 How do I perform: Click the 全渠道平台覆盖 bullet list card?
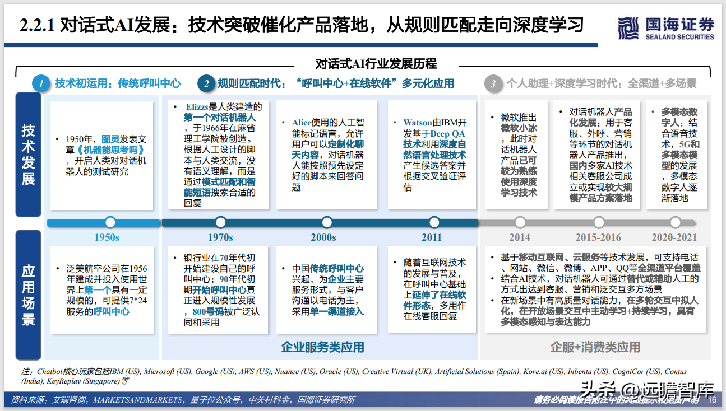[x=595, y=290]
